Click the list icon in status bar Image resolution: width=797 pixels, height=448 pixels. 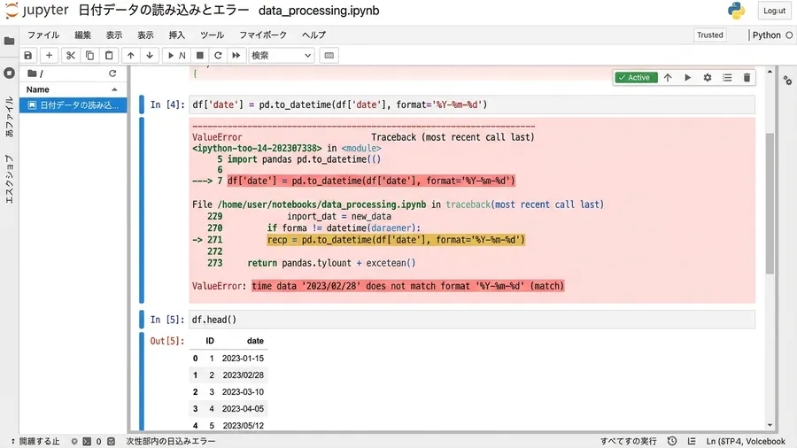pyautogui.click(x=692, y=442)
